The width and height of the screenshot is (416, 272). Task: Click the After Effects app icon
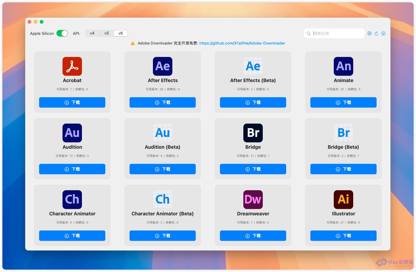pyautogui.click(x=163, y=66)
